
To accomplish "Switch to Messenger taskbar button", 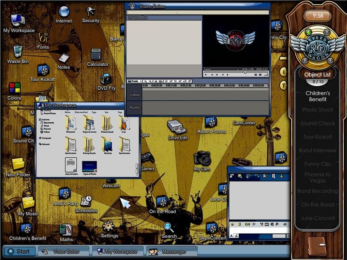I will 172,251.
